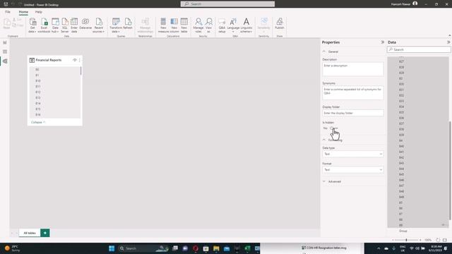Create a New measure
452x254 pixels.
click(163, 25)
